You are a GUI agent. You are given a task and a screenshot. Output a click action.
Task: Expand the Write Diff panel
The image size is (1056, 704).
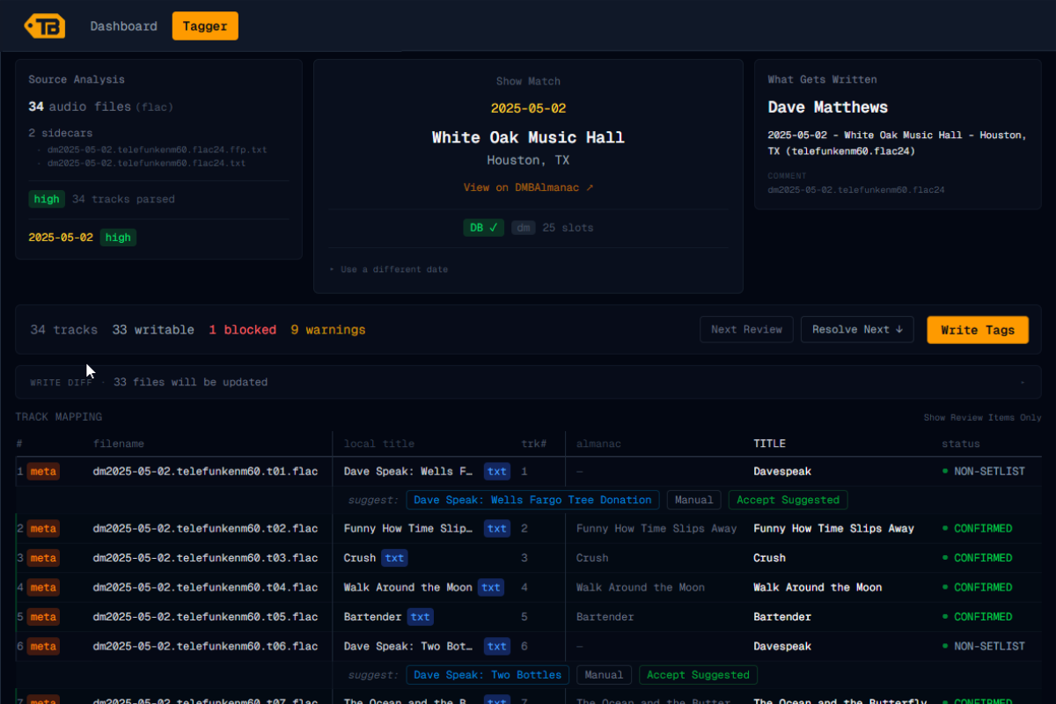(x=528, y=382)
